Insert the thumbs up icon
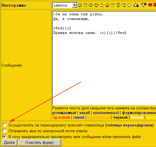Screen dimensions: 156x147 [x=136, y=5]
